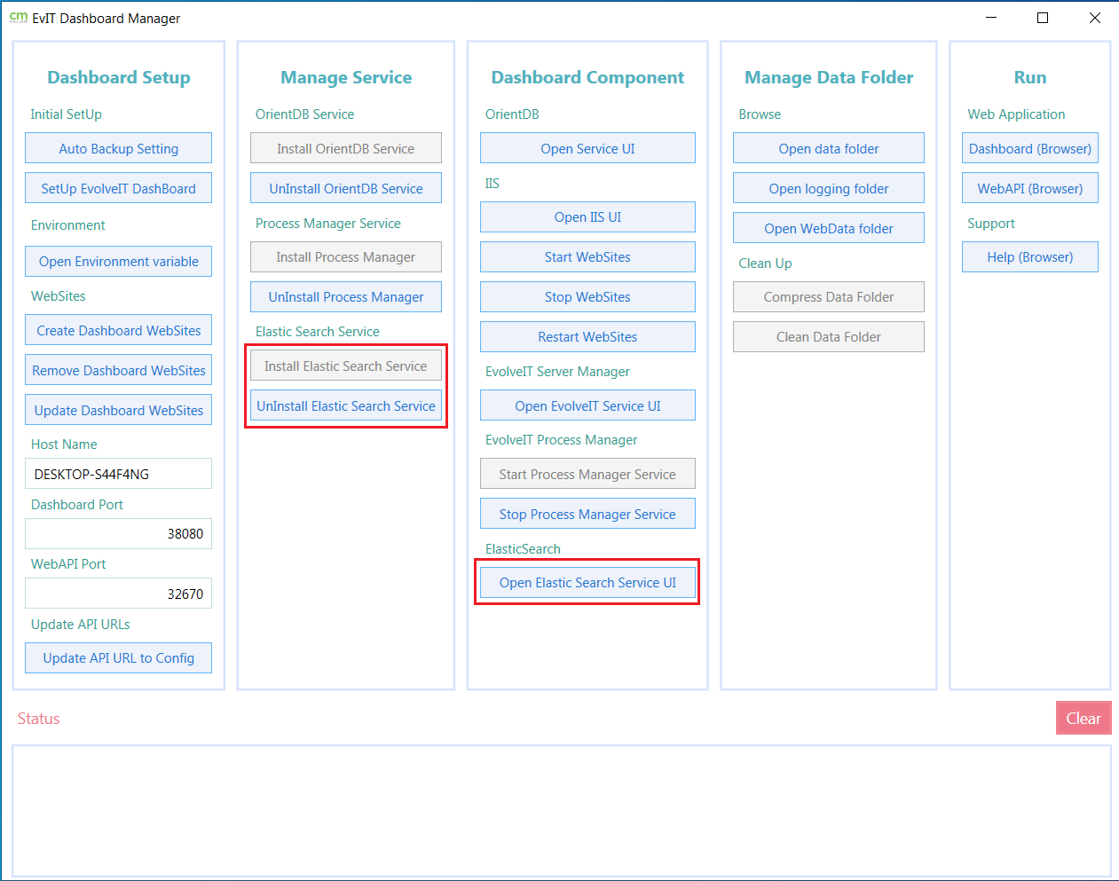Click Install Process Manager
This screenshot has height=881, width=1119.
(345, 256)
